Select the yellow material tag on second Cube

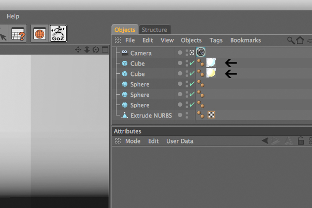pyautogui.click(x=211, y=73)
